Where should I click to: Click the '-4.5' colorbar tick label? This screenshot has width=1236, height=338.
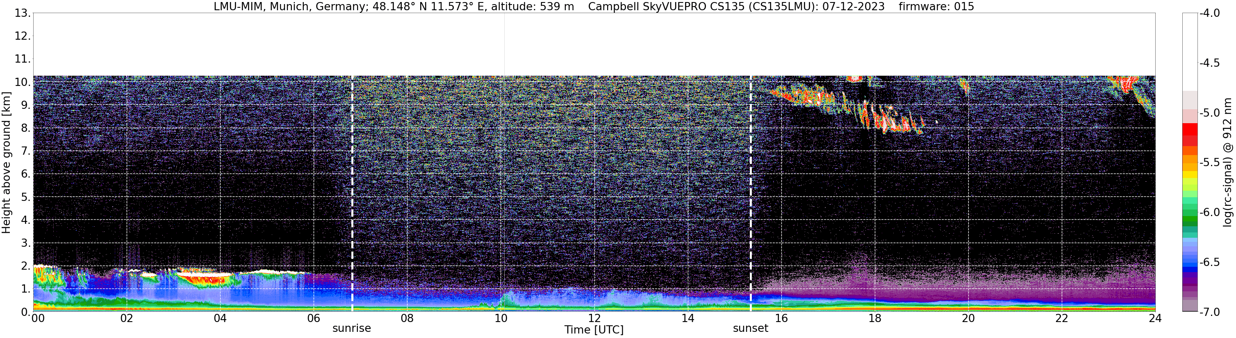pos(1210,63)
